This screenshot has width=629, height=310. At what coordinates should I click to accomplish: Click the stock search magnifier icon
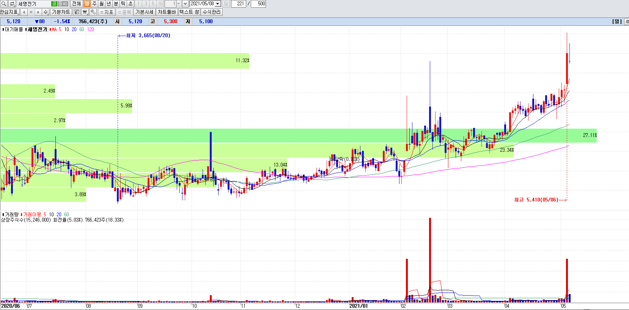pyautogui.click(x=4, y=4)
